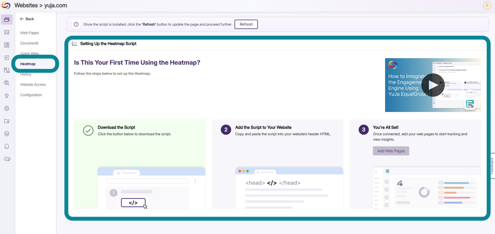The image size is (495, 234).
Task: Open the accessibility star figure icon
Action: pos(7,96)
